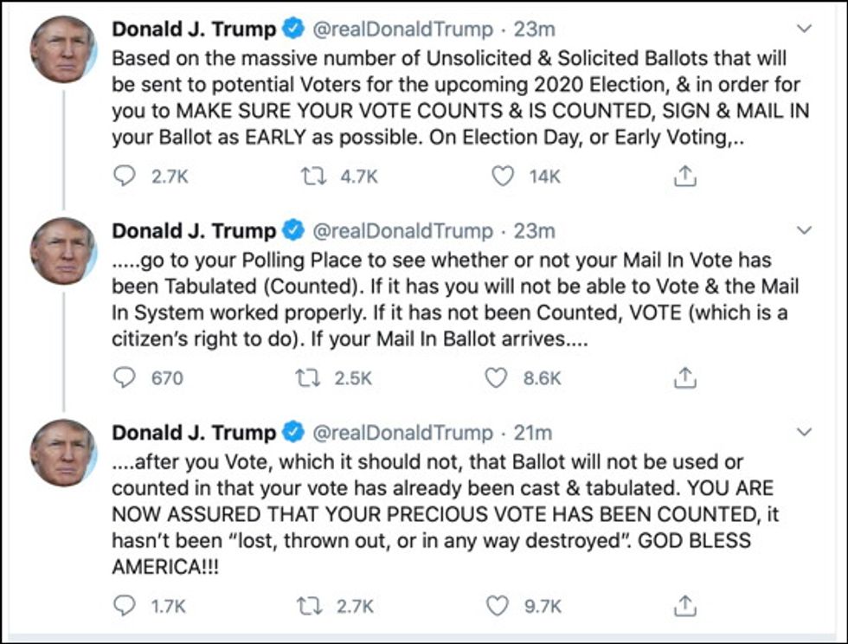Share the first tweet about Unsolicited Ballots
The image size is (848, 644).
684,177
